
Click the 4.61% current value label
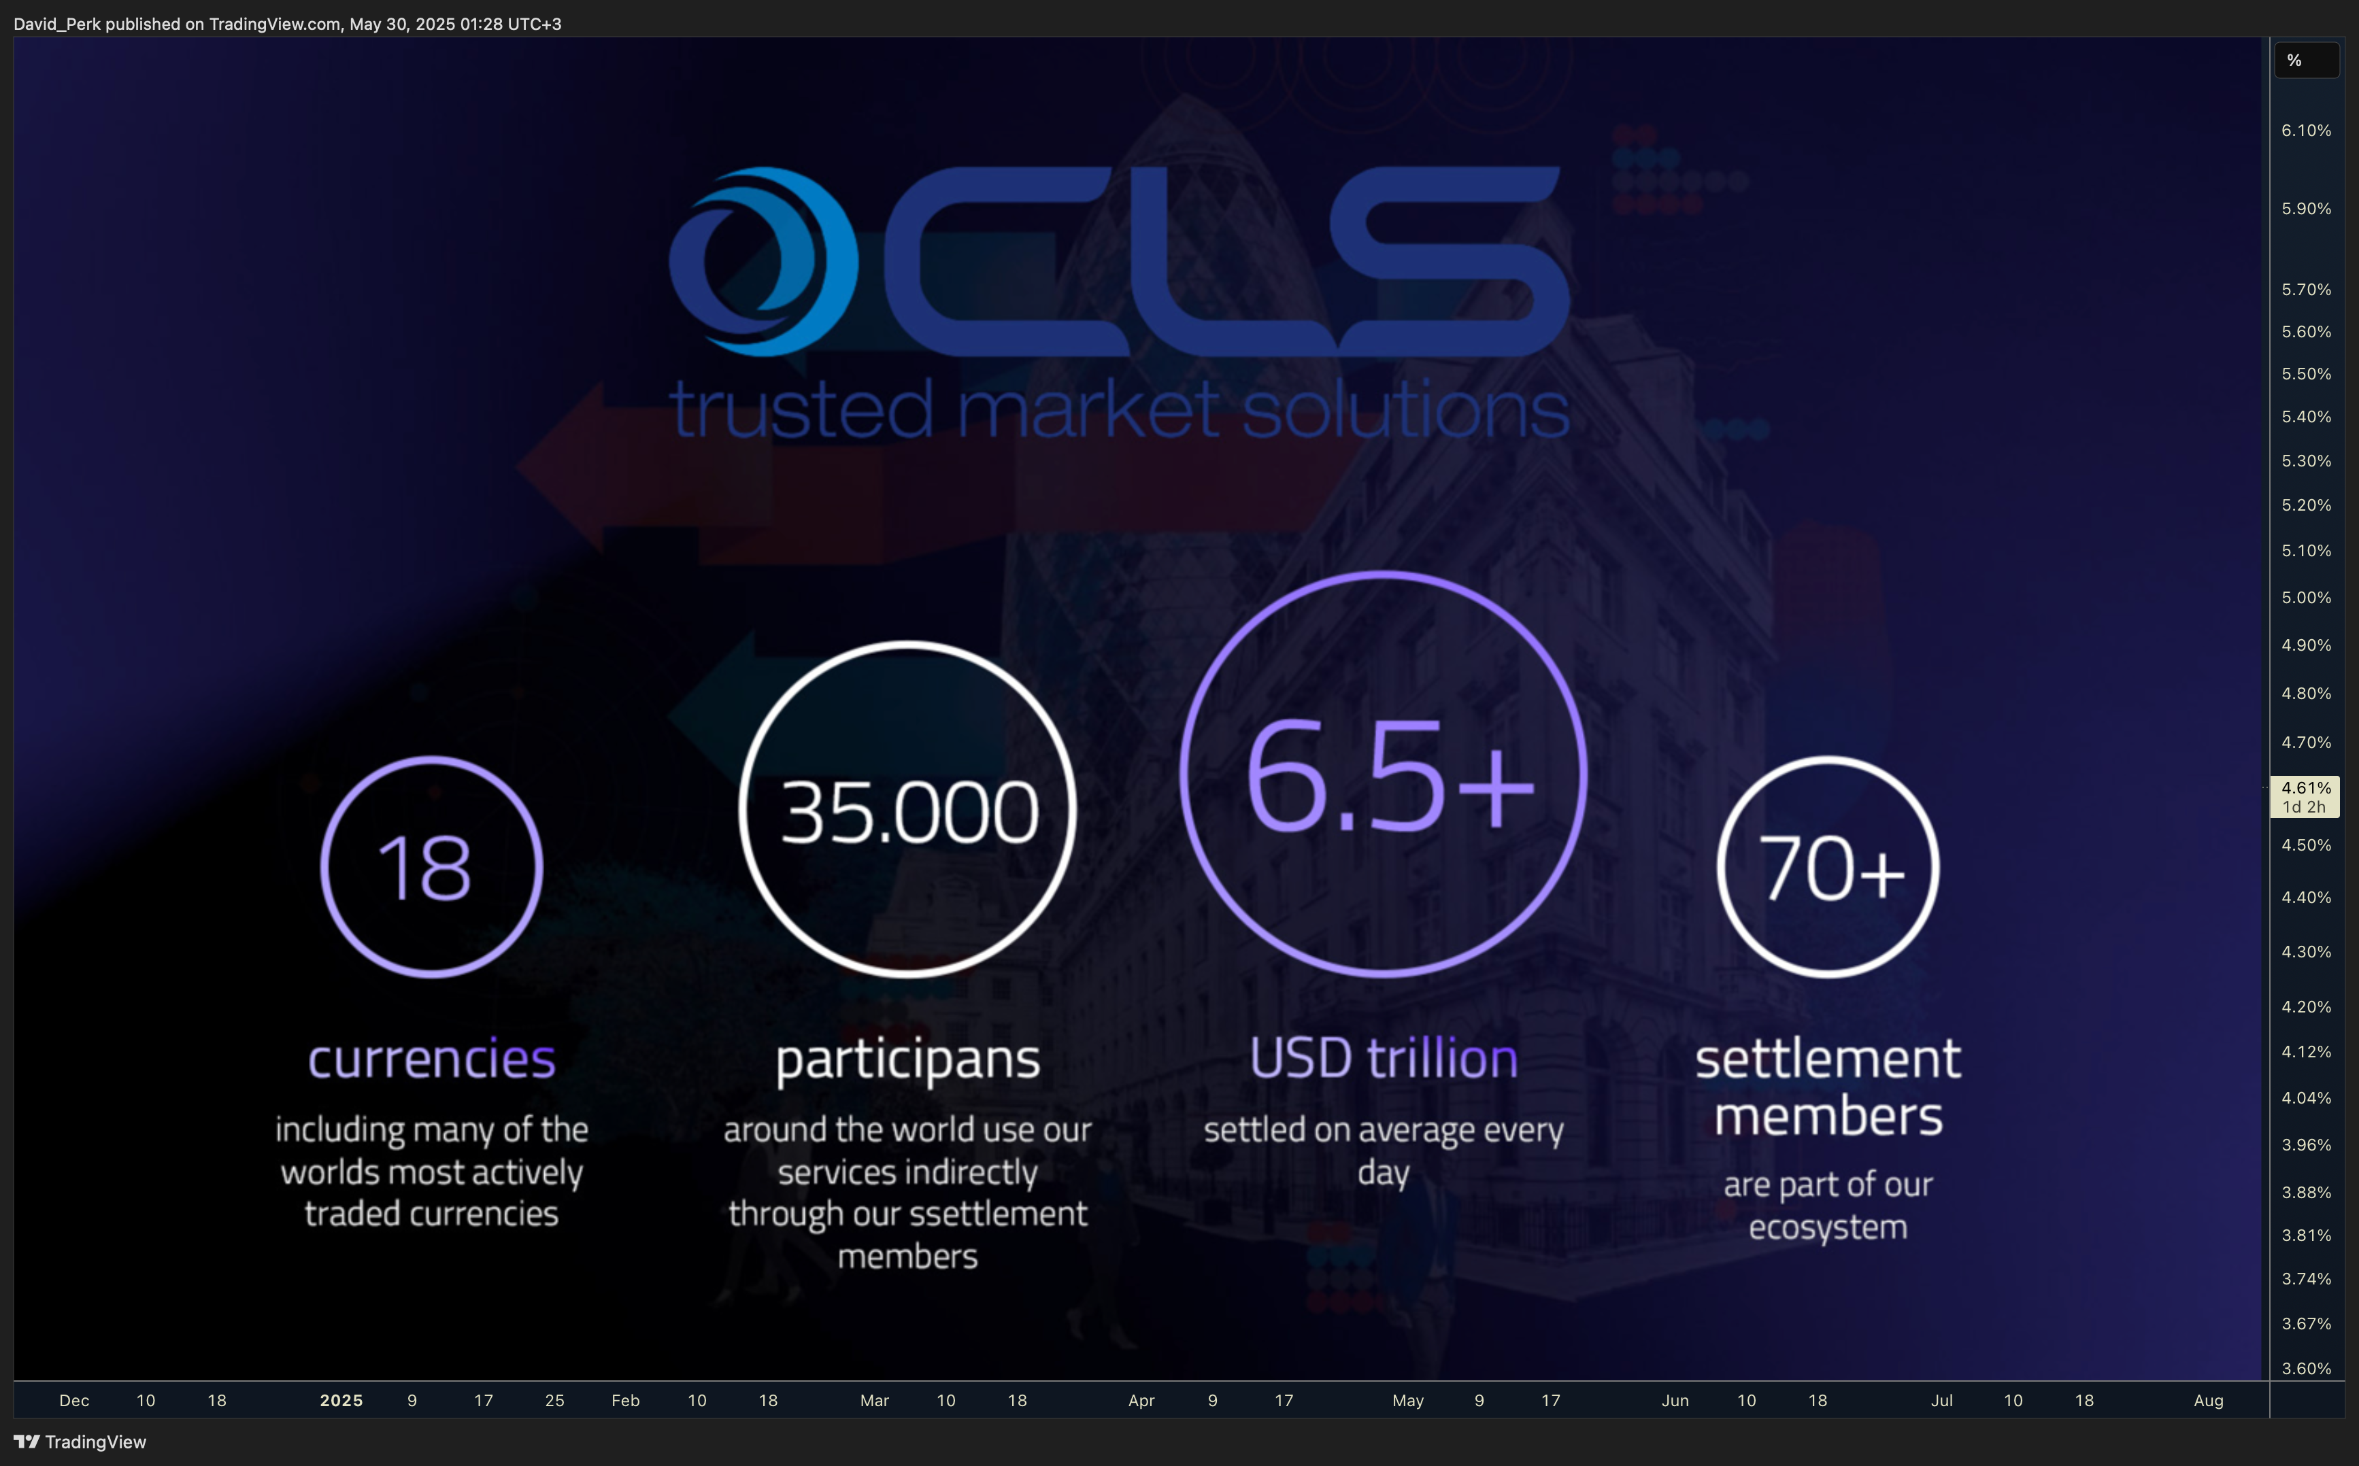click(x=2306, y=788)
